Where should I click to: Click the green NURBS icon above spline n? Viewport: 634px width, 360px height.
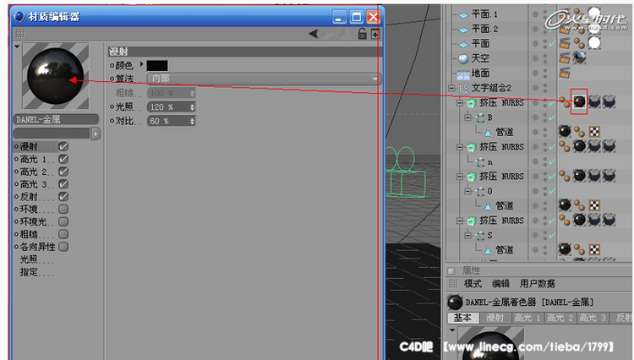click(471, 148)
